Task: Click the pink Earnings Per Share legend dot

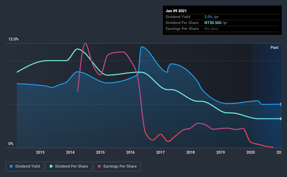Action: tap(99, 166)
